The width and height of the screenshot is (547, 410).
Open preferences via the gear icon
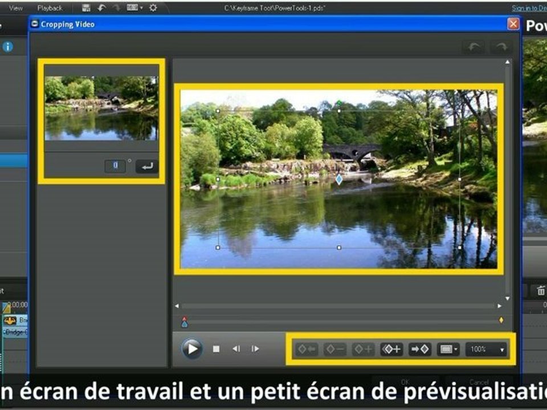coord(153,7)
